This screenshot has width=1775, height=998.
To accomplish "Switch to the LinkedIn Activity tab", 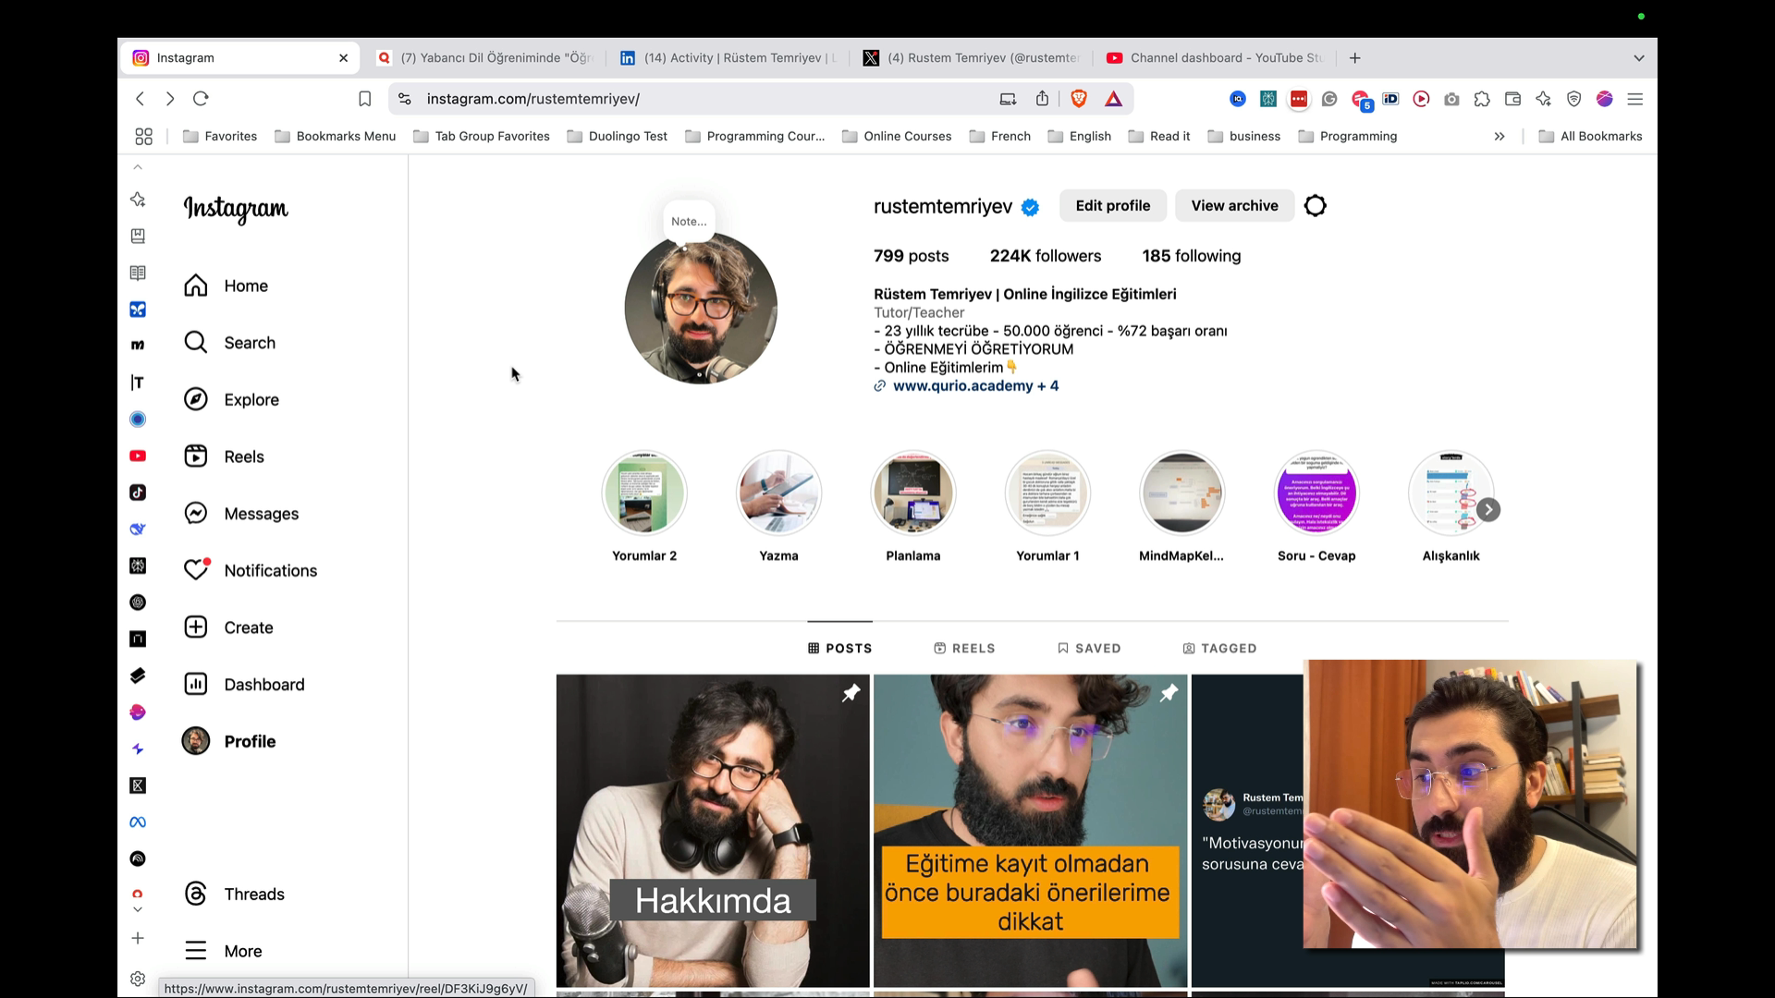I will [x=729, y=58].
